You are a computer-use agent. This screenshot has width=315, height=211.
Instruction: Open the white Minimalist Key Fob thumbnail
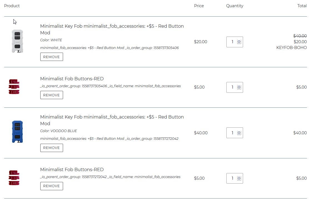(x=17, y=41)
